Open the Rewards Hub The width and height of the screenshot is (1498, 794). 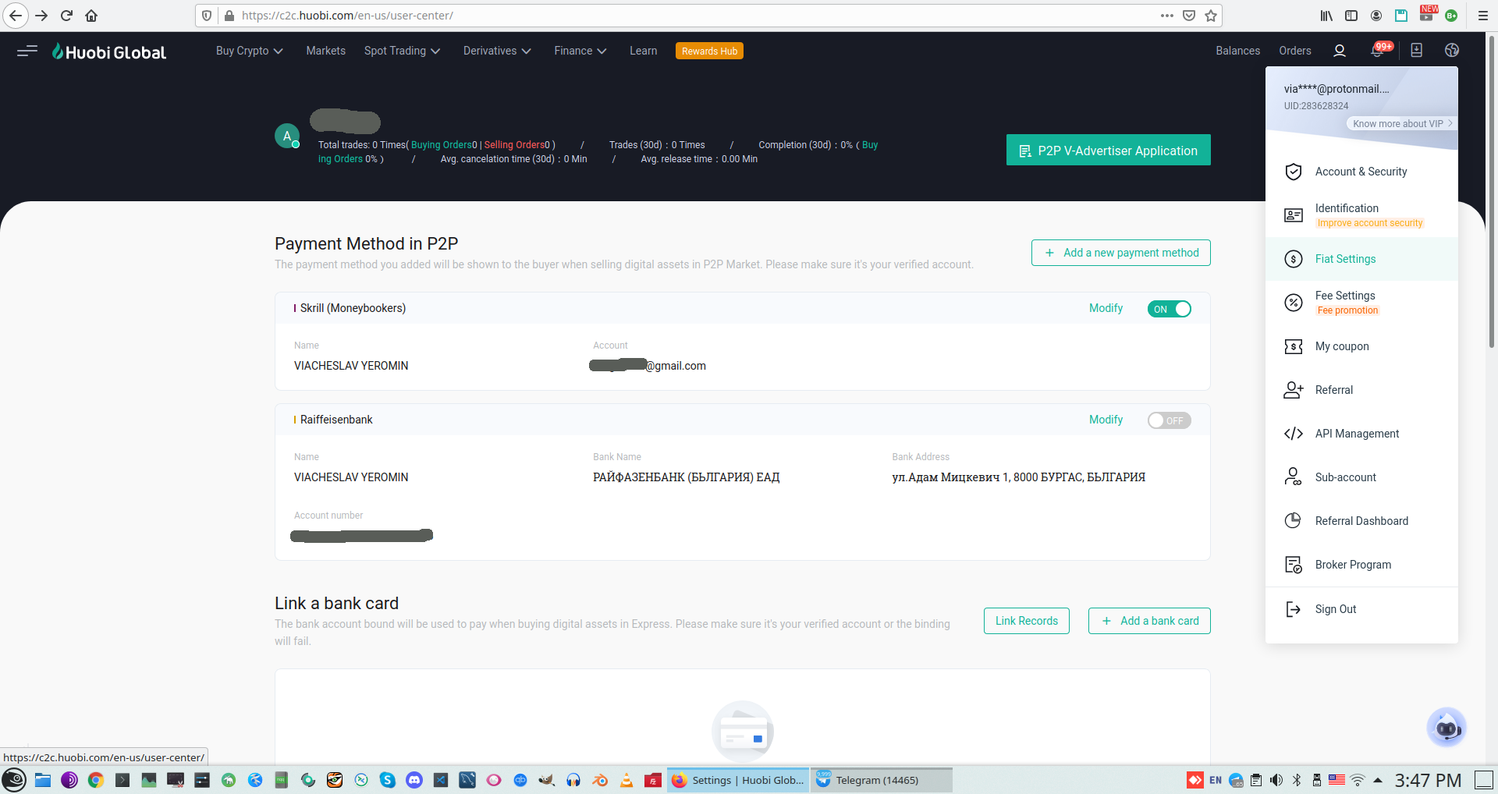click(x=709, y=51)
